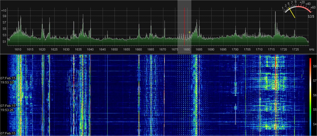This screenshot has height=136, width=317.
Task: Click the +10 level label on the spectrum scale
Action: pyautogui.click(x=4, y=10)
